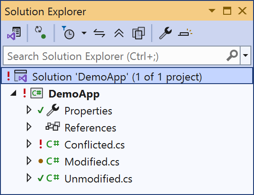The height and width of the screenshot is (195, 254).
Task: Open the window position dropdown in the title bar
Action: (x=212, y=11)
